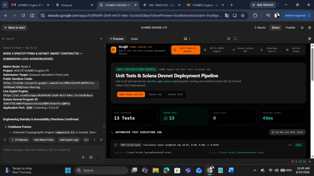Open the Solana Anchor SBT nav tab
The image size is (314, 176).
[243, 50]
